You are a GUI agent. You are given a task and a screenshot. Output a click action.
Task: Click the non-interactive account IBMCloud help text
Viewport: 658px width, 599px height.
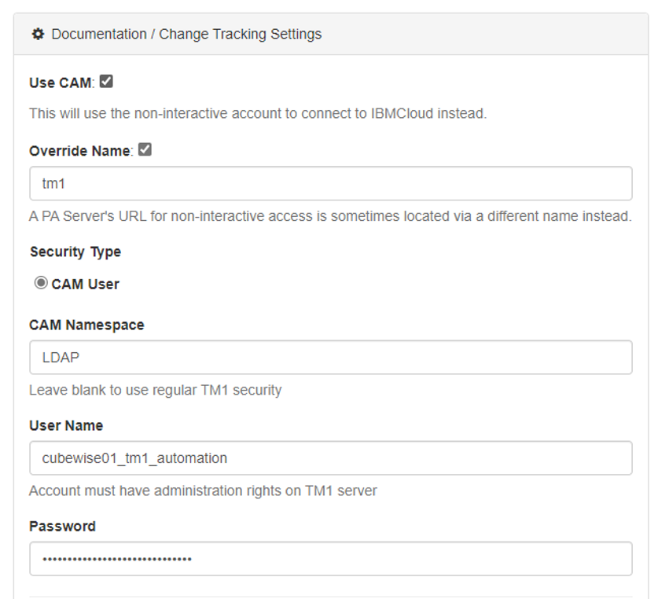coord(258,113)
